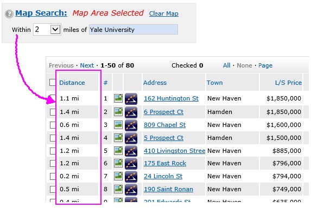Screen dimensions: 311x208
Task: Open listing 6 Prospect Ct
Action: pyautogui.click(x=163, y=112)
